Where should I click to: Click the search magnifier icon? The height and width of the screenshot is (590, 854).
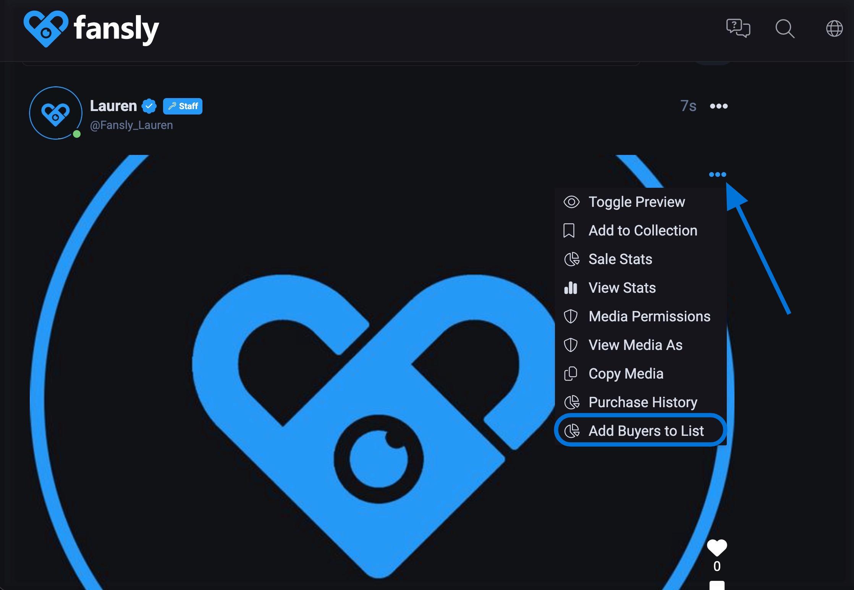[785, 29]
